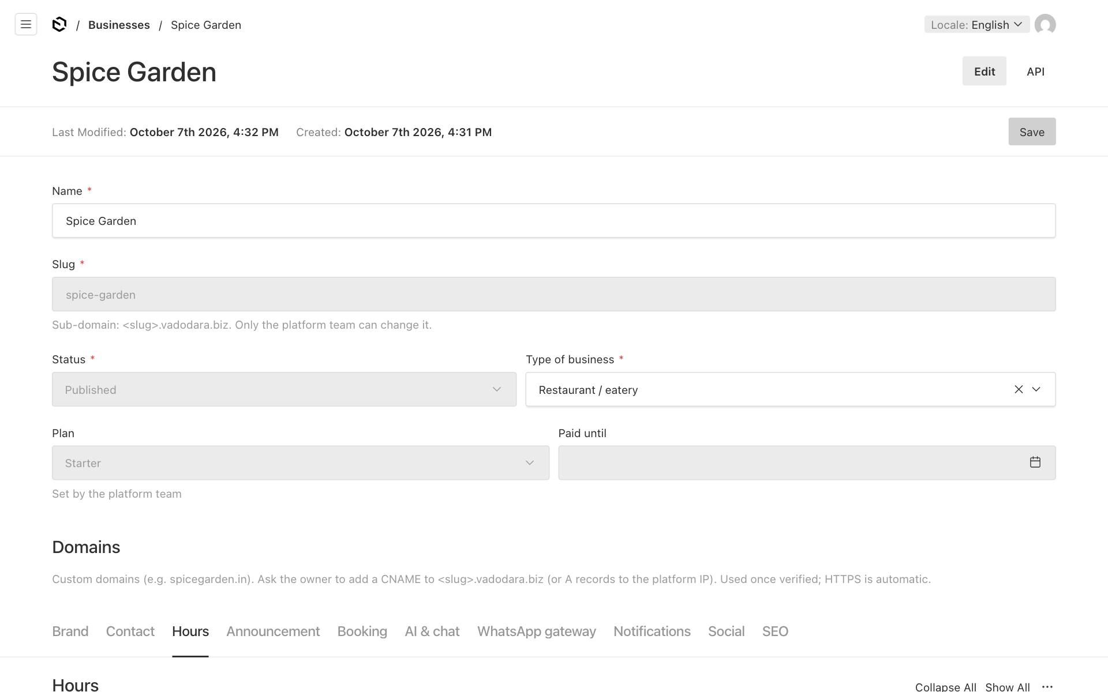Viewport: 1108px width, 692px height.
Task: Go to Businesses breadcrumb link
Action: (x=119, y=25)
